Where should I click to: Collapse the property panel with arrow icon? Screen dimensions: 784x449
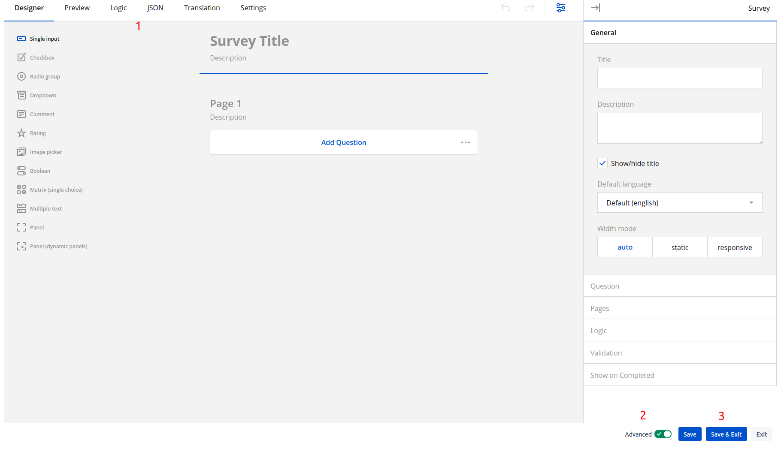tap(595, 8)
